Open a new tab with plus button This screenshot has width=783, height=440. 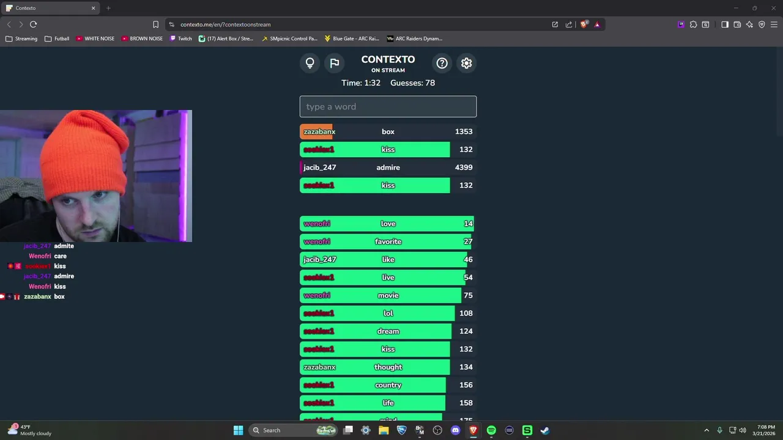pyautogui.click(x=108, y=8)
